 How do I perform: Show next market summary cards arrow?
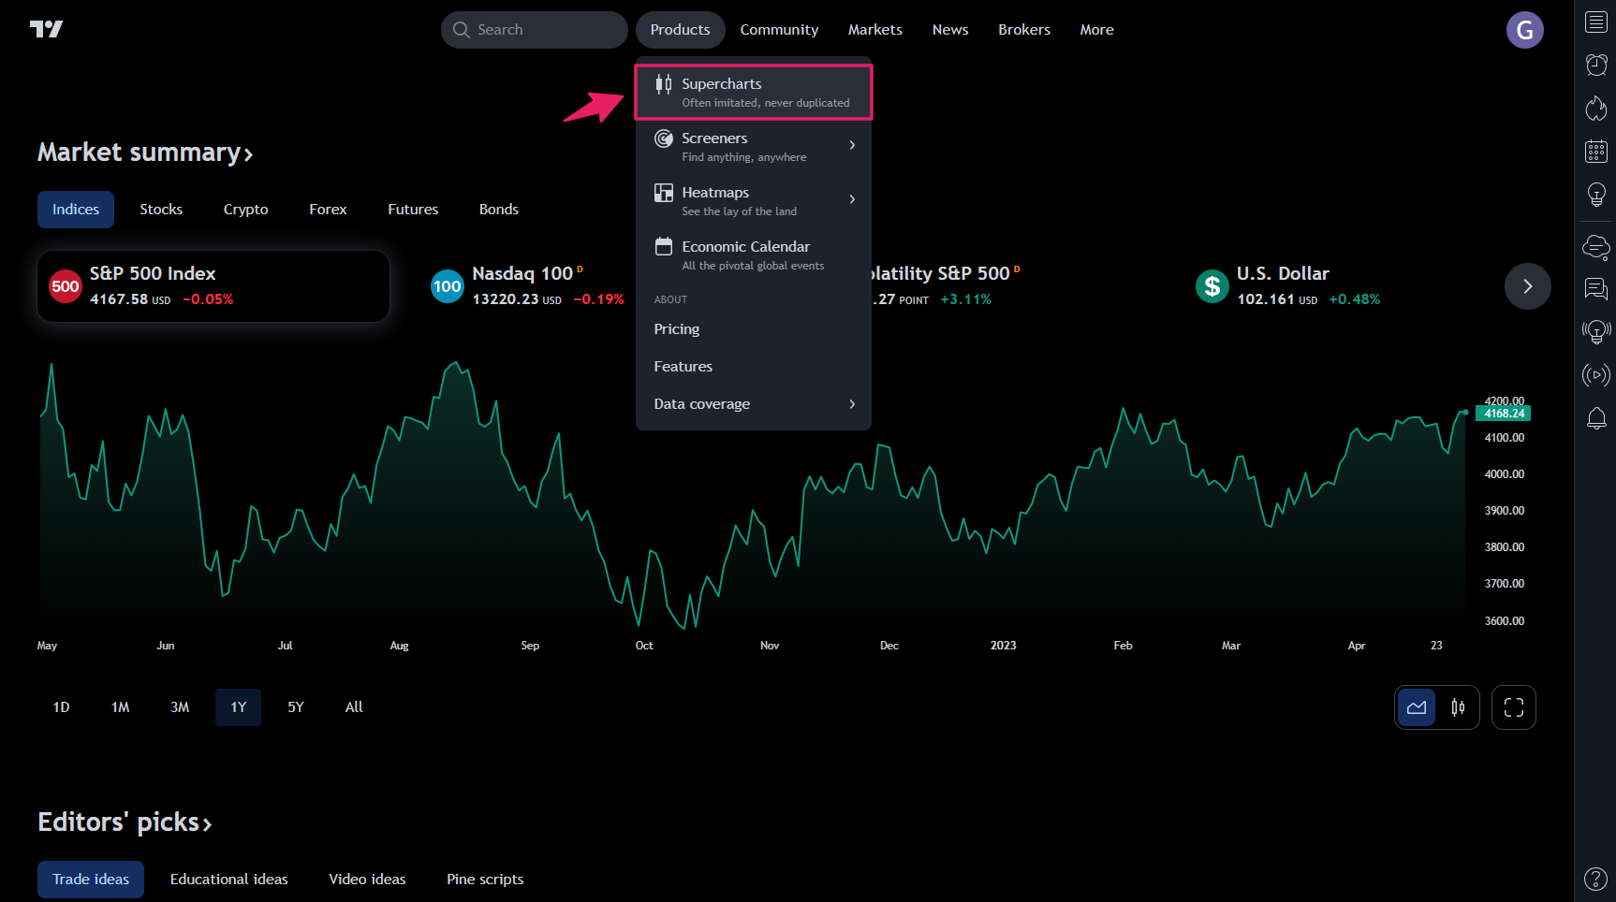click(x=1528, y=286)
